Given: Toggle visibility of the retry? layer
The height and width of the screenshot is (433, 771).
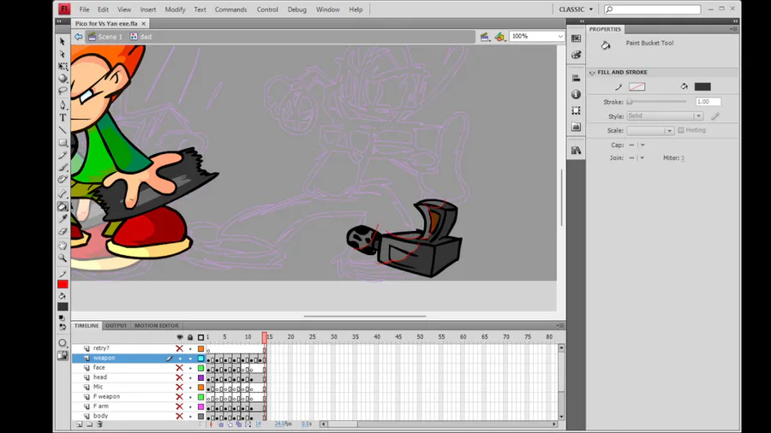Looking at the screenshot, I should pyautogui.click(x=180, y=348).
